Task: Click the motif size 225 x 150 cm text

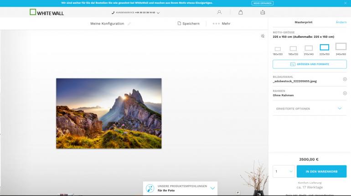Action: [303, 37]
